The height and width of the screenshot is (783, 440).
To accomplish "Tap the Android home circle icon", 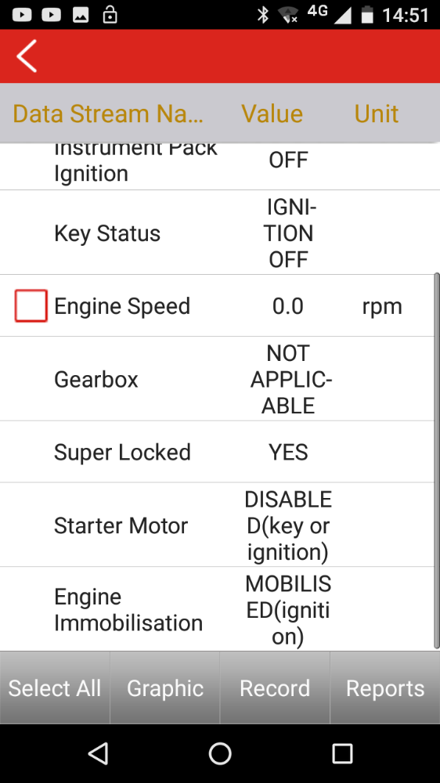I will (220, 753).
